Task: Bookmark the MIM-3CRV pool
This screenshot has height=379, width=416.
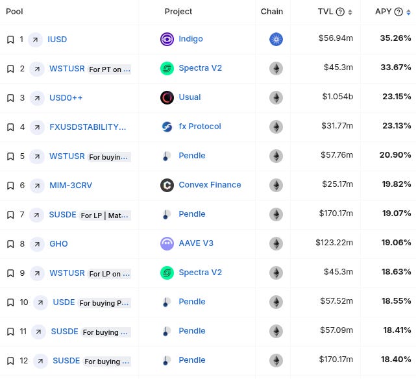Action: point(10,186)
